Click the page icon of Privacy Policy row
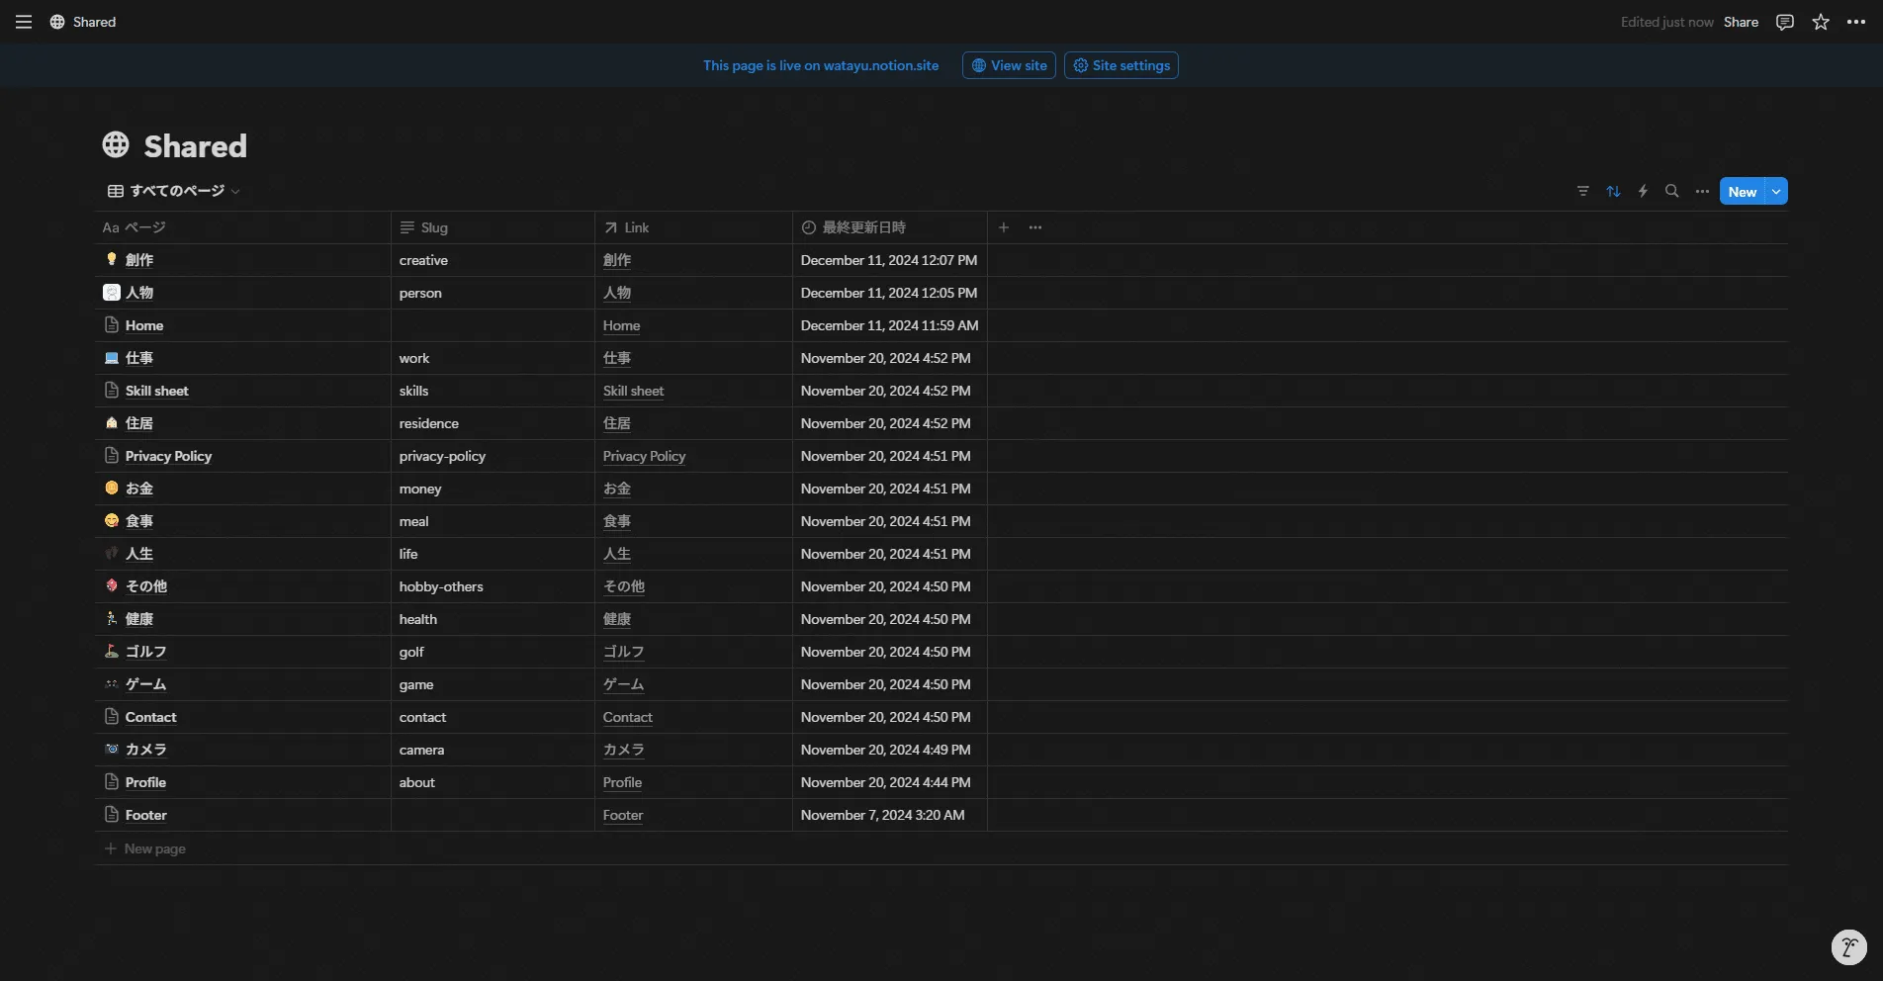The width and height of the screenshot is (1883, 981). [112, 455]
